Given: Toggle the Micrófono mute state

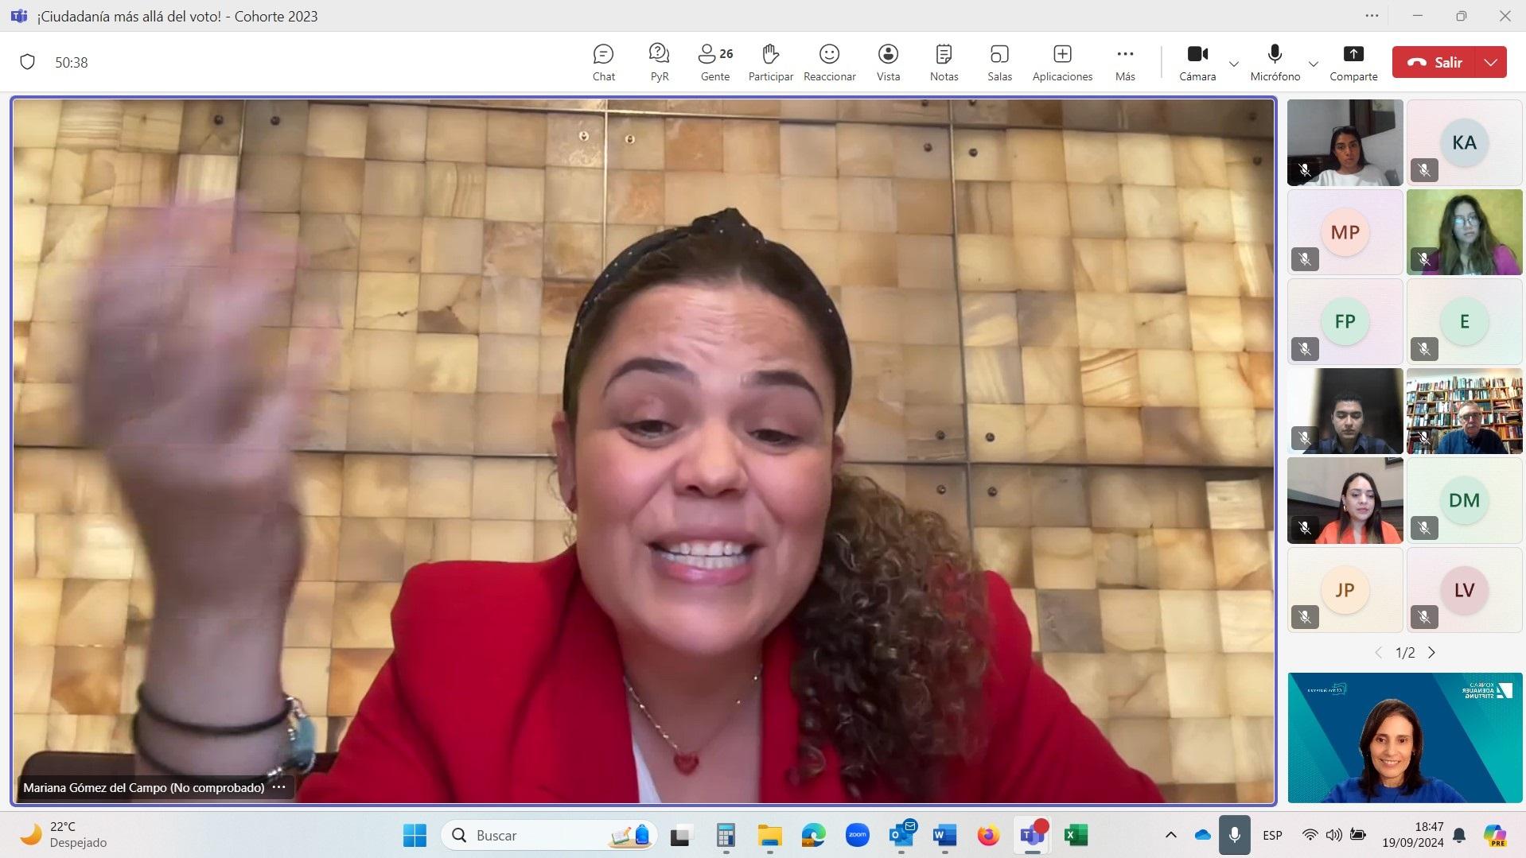Looking at the screenshot, I should coord(1275,62).
